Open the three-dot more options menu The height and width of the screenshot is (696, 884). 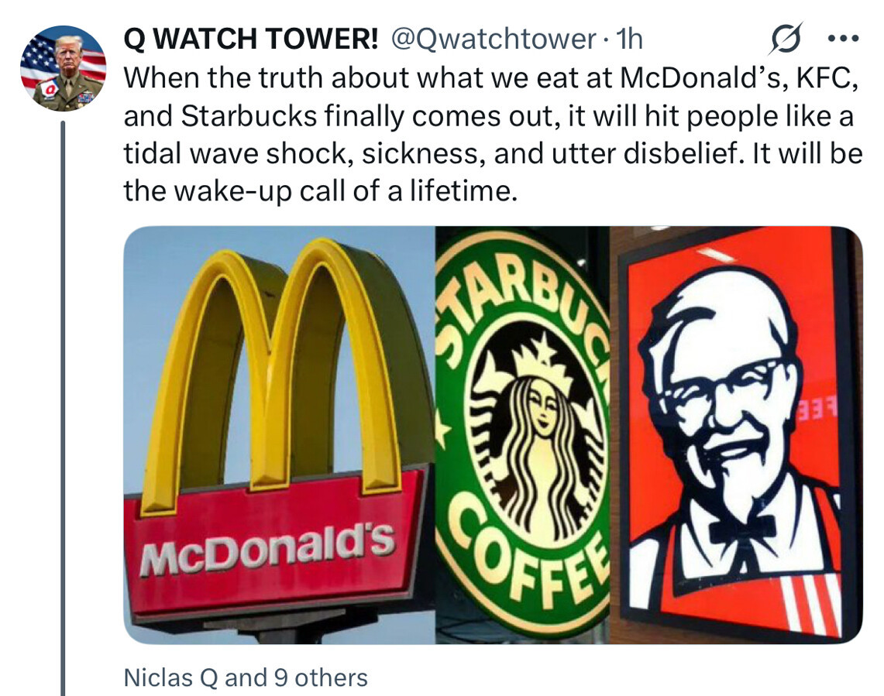click(x=844, y=39)
